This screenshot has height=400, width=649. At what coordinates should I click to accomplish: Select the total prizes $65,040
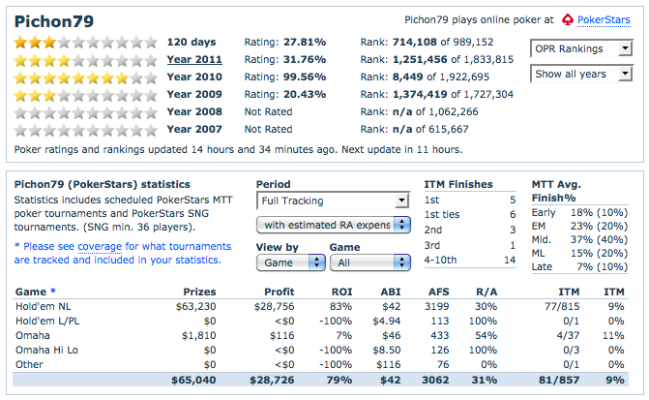coord(193,380)
